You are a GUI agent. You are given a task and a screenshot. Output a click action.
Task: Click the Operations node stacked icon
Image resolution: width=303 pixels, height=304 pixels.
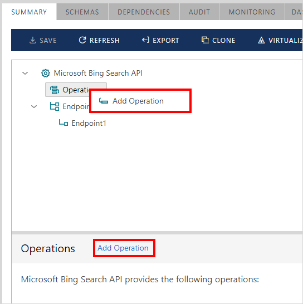coord(55,90)
